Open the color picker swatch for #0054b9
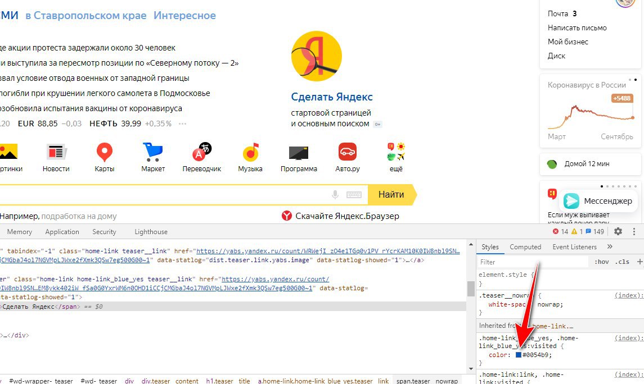Image resolution: width=644 pixels, height=384 pixels. (x=519, y=355)
